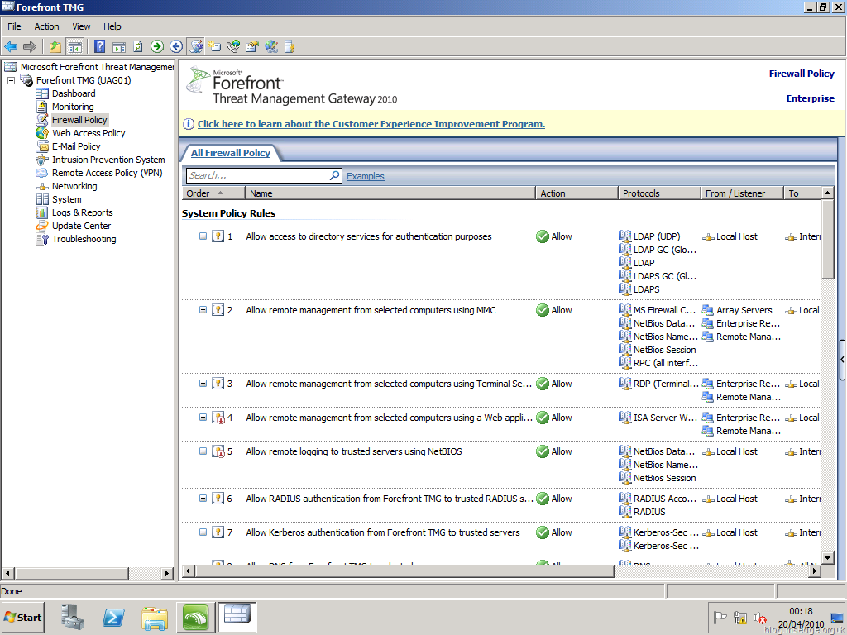This screenshot has height=635, width=847.
Task: Click the phone and globe toolbar icon
Action: pyautogui.click(x=233, y=47)
